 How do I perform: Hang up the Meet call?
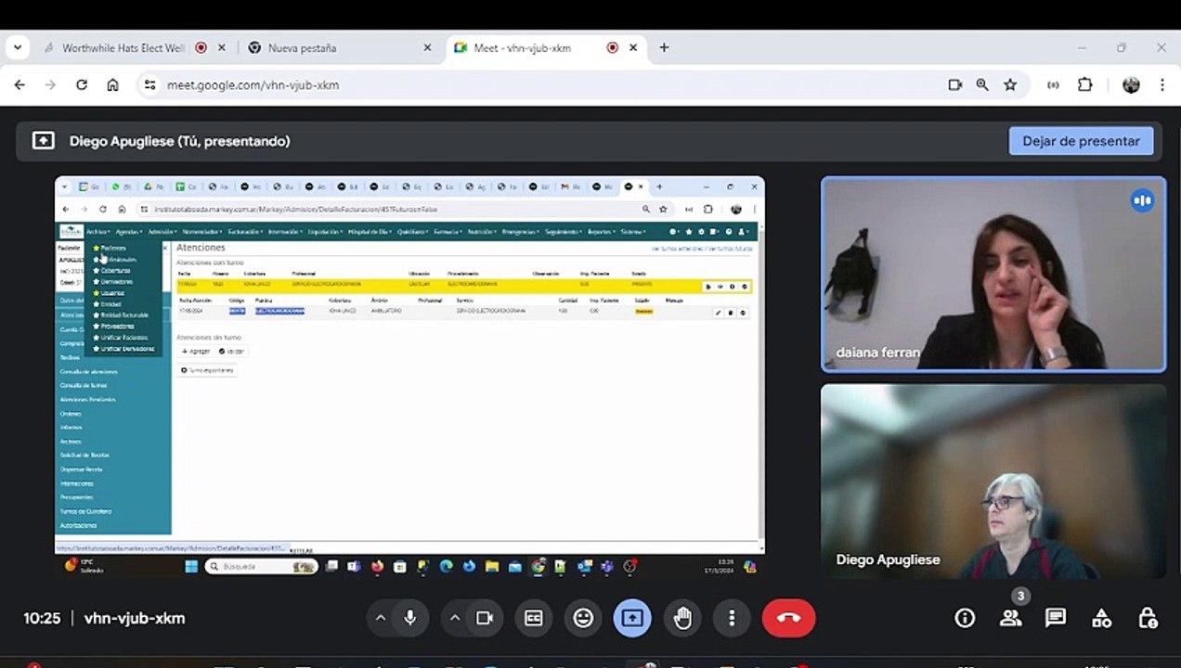[x=788, y=618]
